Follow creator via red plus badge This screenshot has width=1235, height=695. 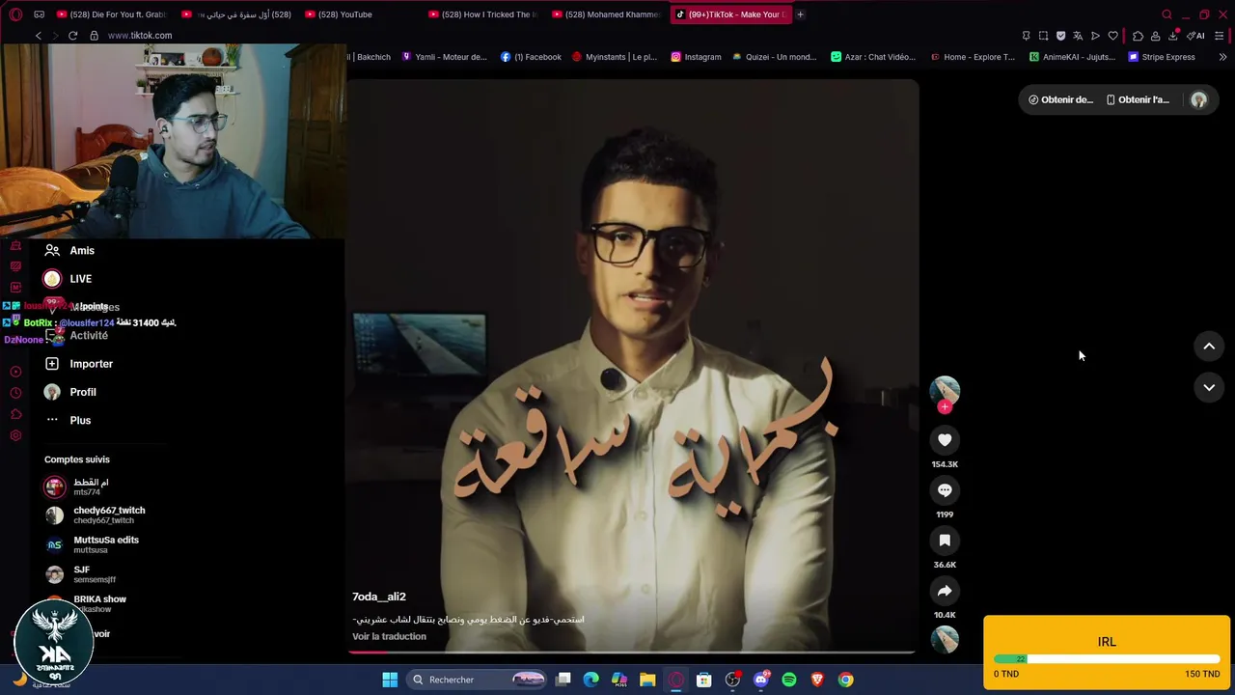(945, 407)
